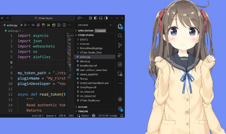
Task: Show additional views ellipsis in activity bar
Action: 120,83
